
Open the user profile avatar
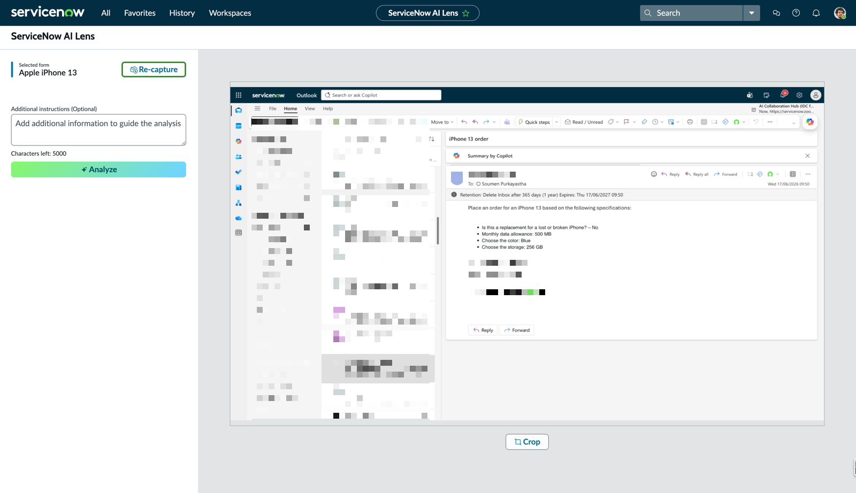point(840,13)
